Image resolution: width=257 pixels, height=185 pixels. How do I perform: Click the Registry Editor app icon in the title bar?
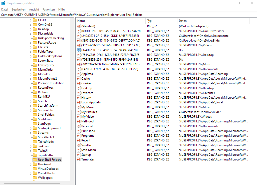pyautogui.click(x=3, y=3)
